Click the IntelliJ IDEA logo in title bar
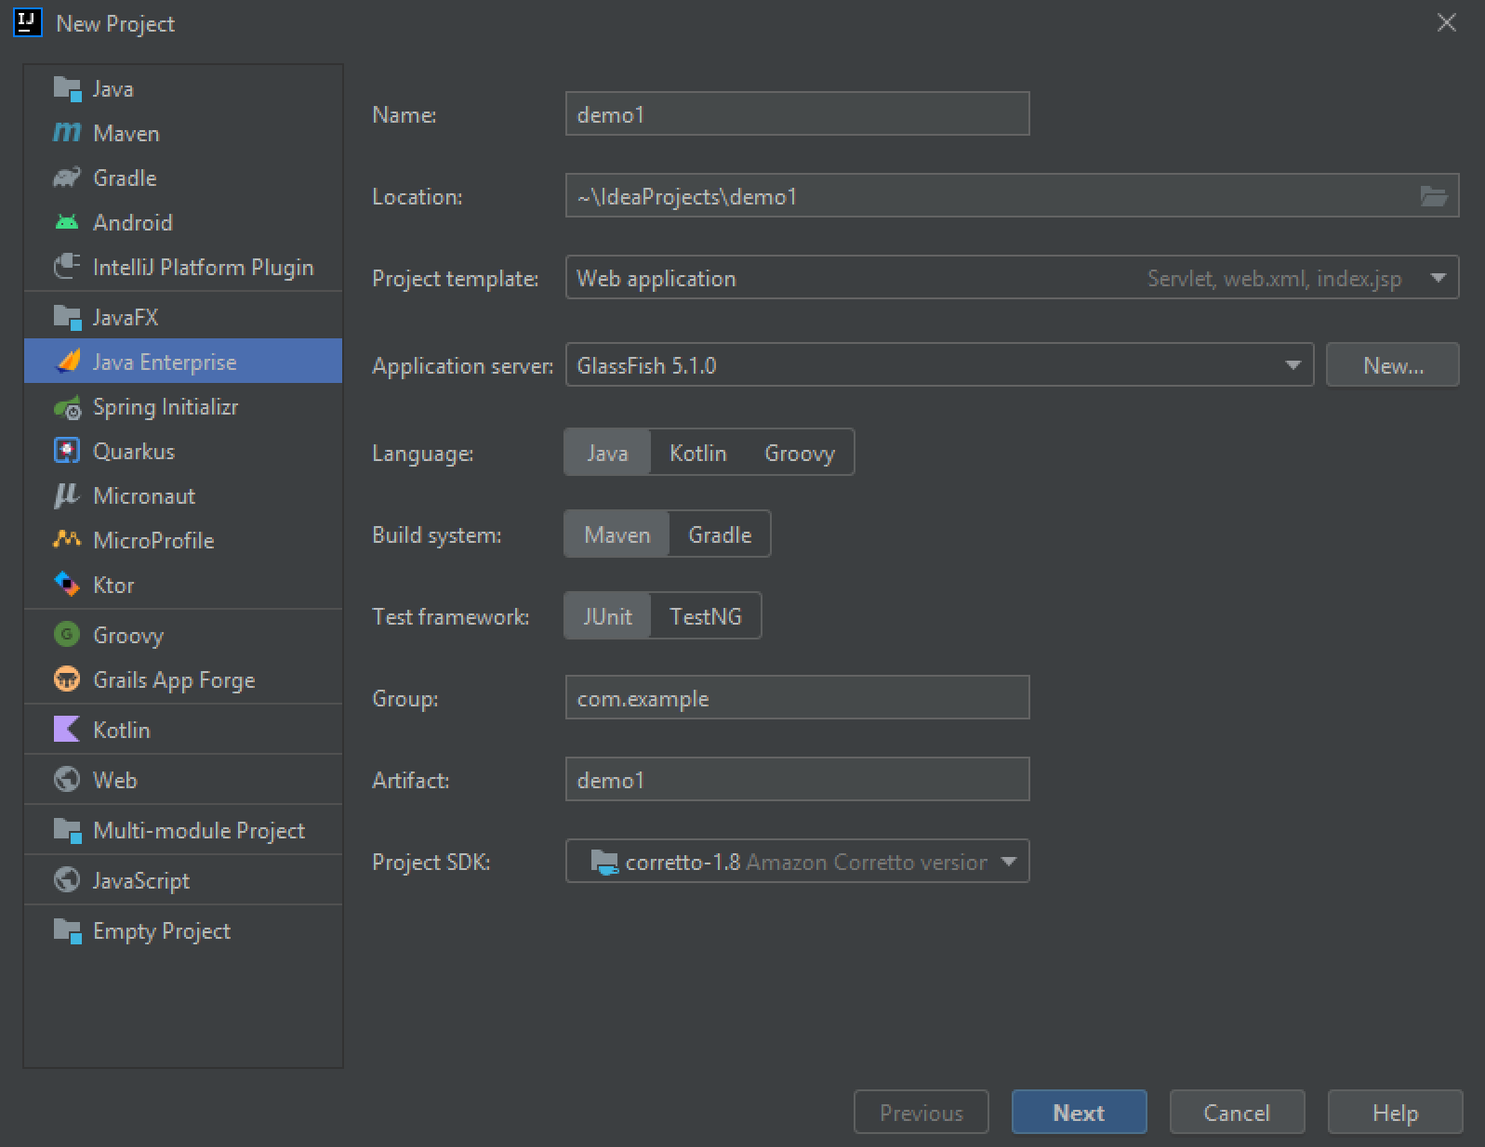1485x1147 pixels. click(x=28, y=22)
